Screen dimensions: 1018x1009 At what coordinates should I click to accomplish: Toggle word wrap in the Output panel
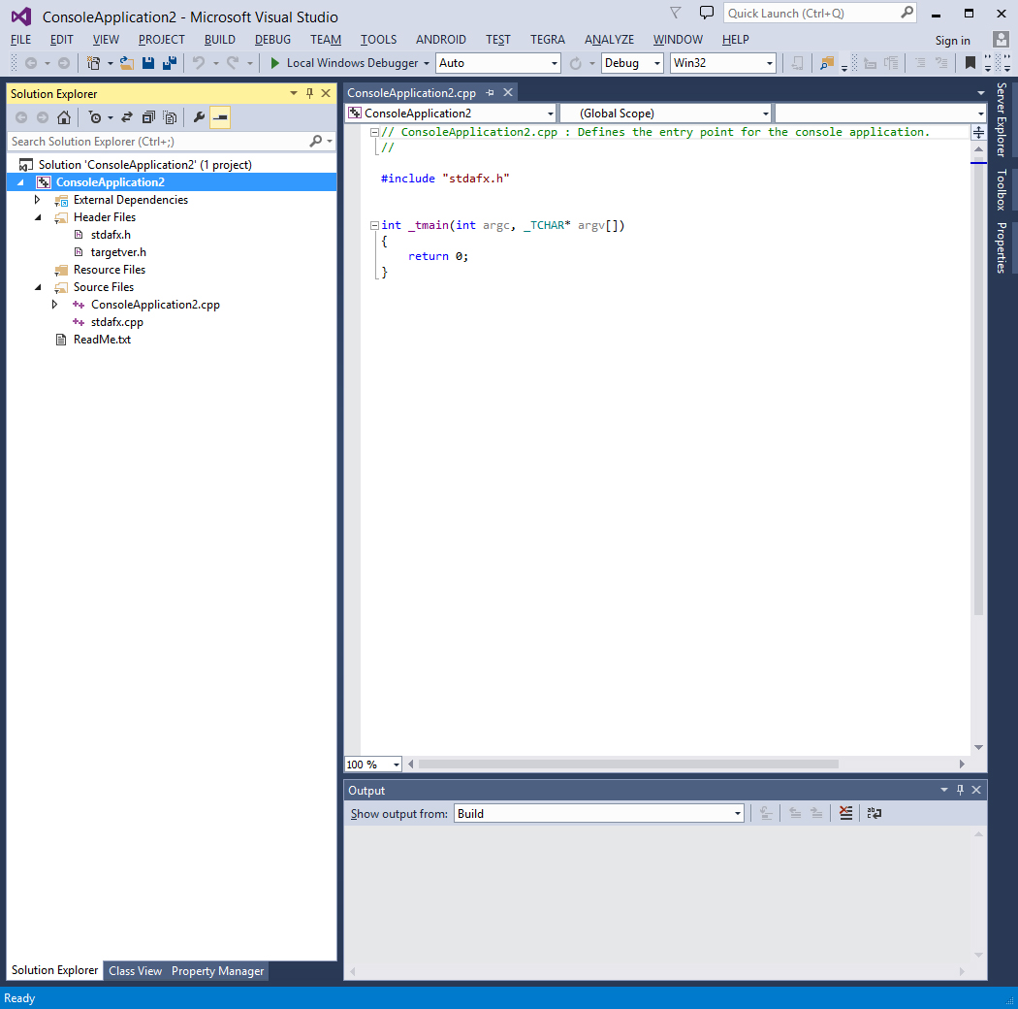coord(875,813)
